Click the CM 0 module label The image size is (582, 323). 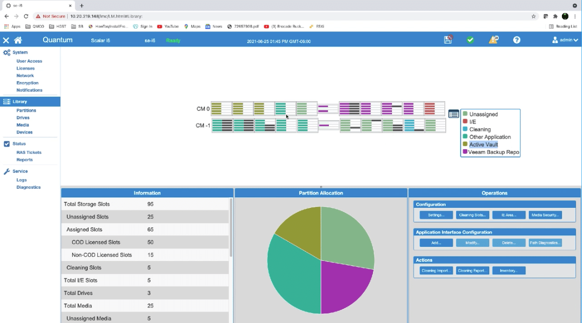[x=203, y=109]
